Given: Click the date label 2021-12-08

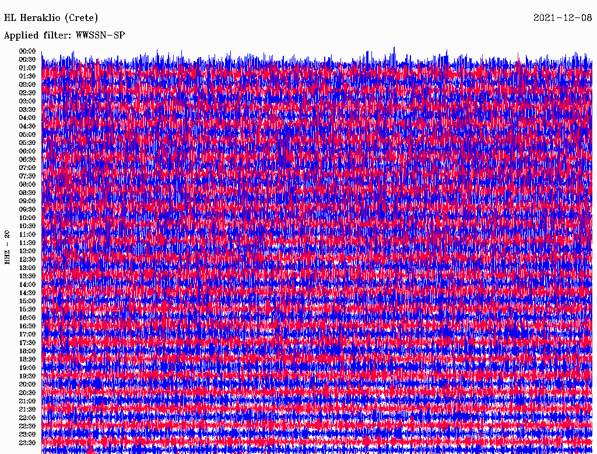Looking at the screenshot, I should (563, 18).
